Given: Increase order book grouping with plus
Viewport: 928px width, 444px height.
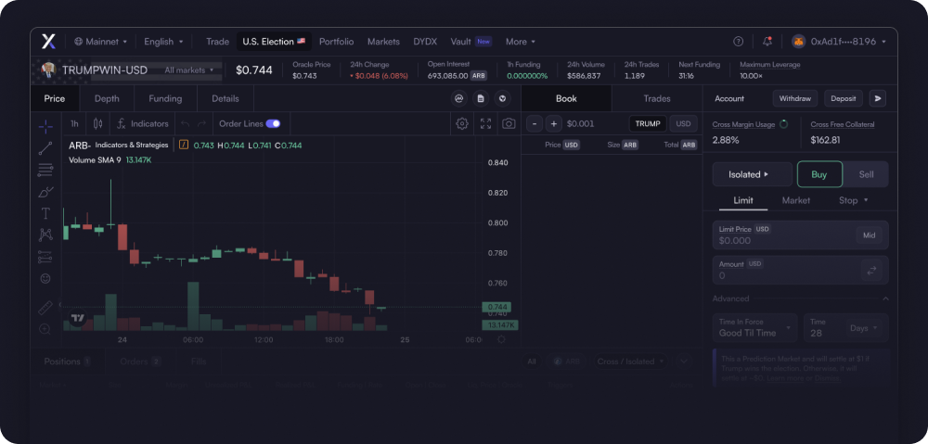Looking at the screenshot, I should click(x=553, y=123).
